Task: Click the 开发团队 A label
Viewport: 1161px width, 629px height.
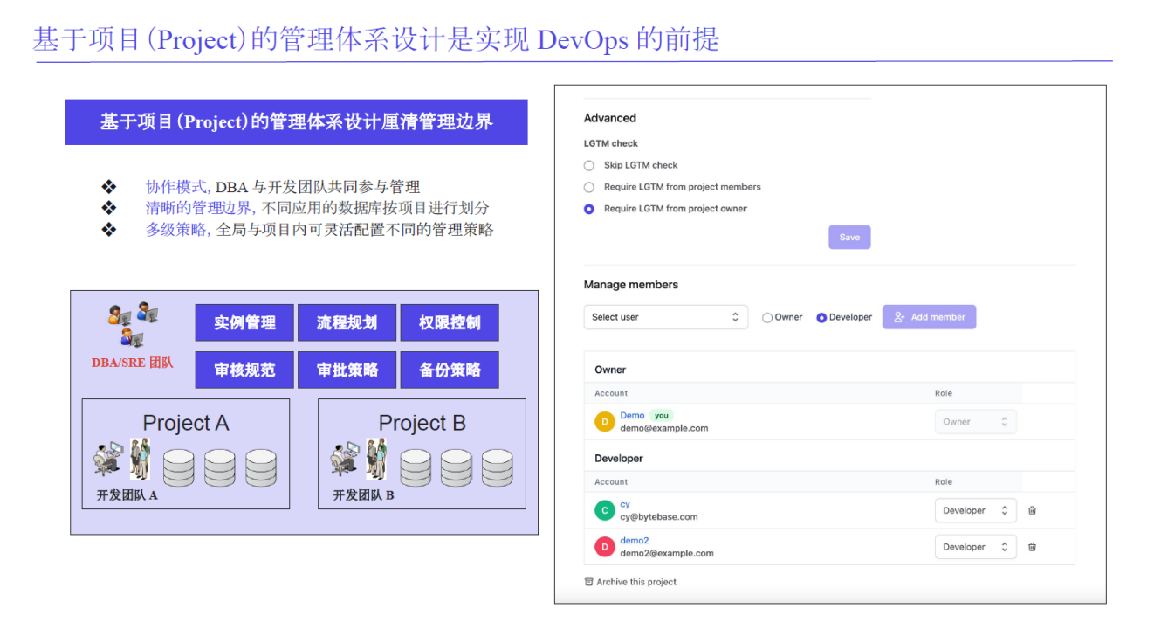Action: coord(127,495)
